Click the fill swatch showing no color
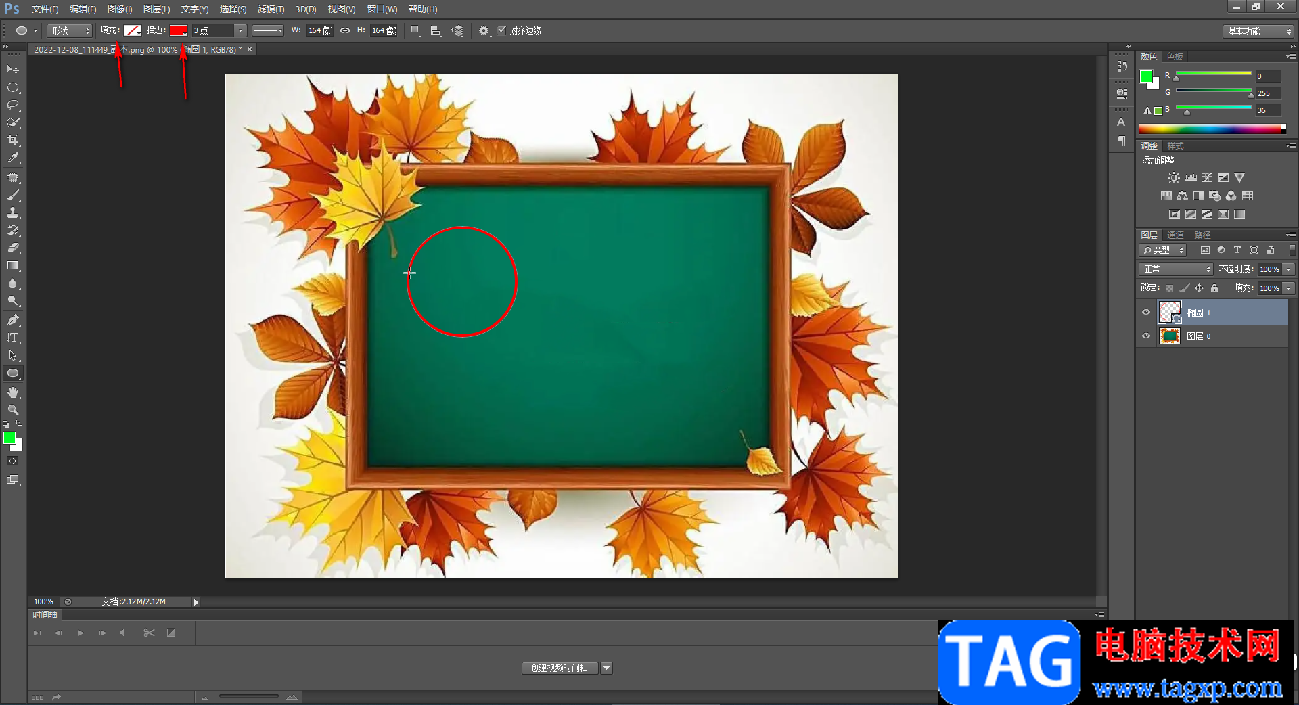Viewport: 1299px width, 705px height. pyautogui.click(x=132, y=30)
